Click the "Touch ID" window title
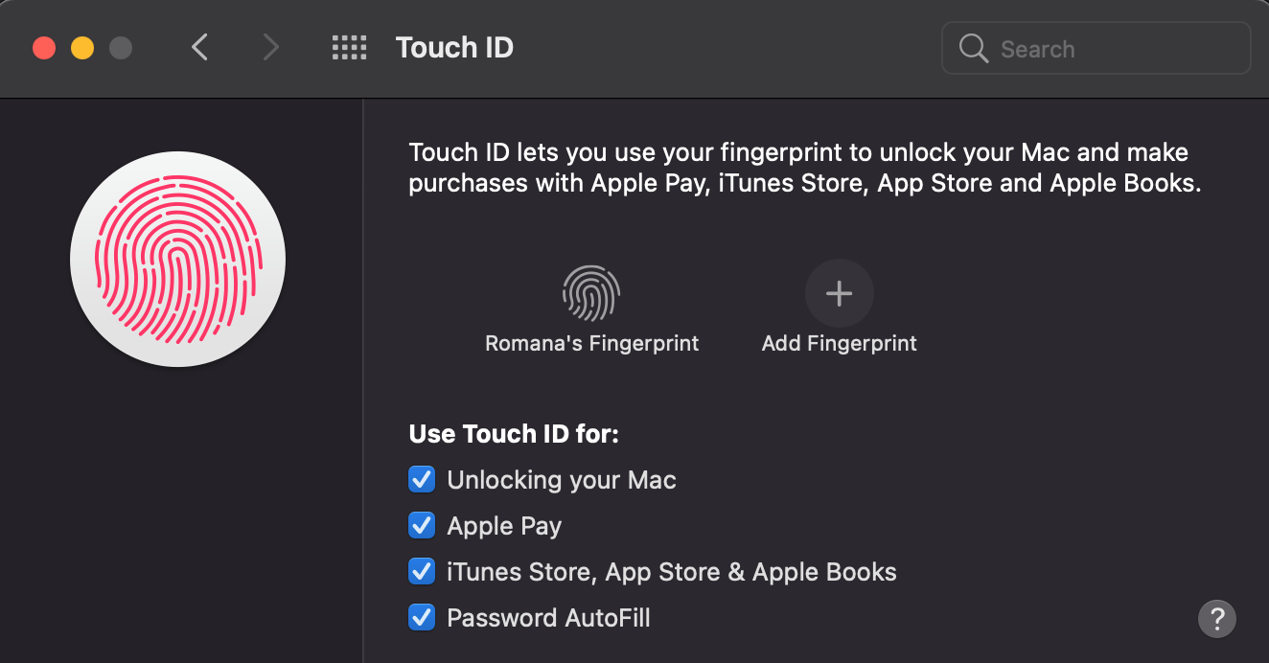The height and width of the screenshot is (663, 1269). [454, 48]
